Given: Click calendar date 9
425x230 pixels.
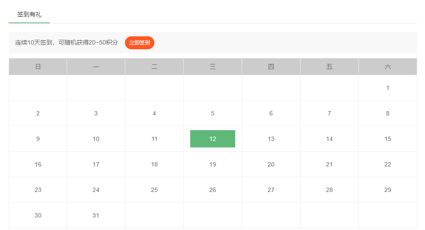Looking at the screenshot, I should [38, 139].
